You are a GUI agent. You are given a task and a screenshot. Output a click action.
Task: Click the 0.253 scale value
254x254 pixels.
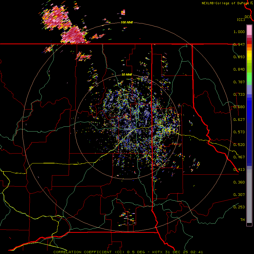[x=239, y=207]
